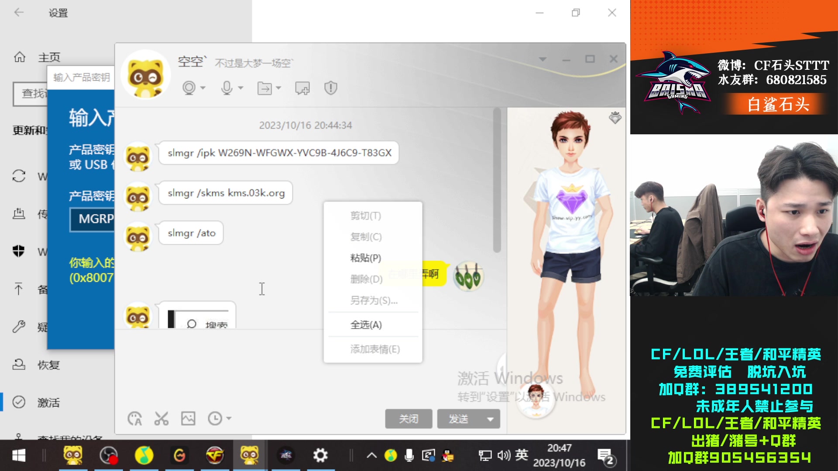This screenshot has height=471, width=838.
Task: Open the Windows Start menu
Action: (18, 456)
